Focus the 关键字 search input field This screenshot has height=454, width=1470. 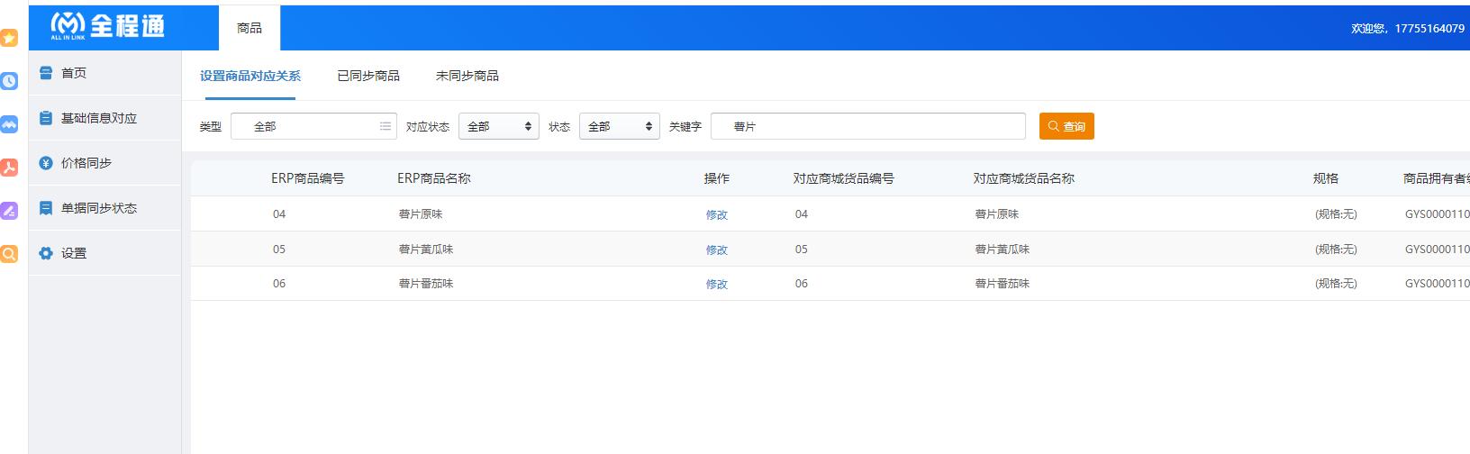pos(868,126)
